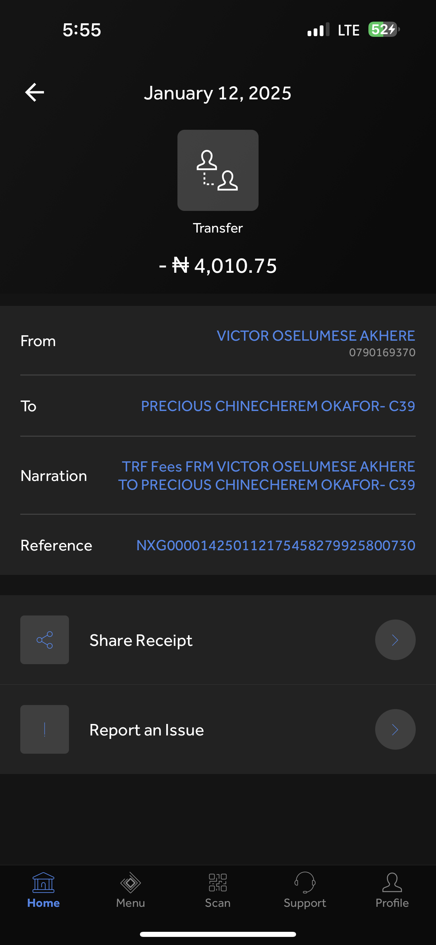
Task: Select recipient PRECIOUS CHINECHEREM OKAFOR- C39
Action: 278,406
